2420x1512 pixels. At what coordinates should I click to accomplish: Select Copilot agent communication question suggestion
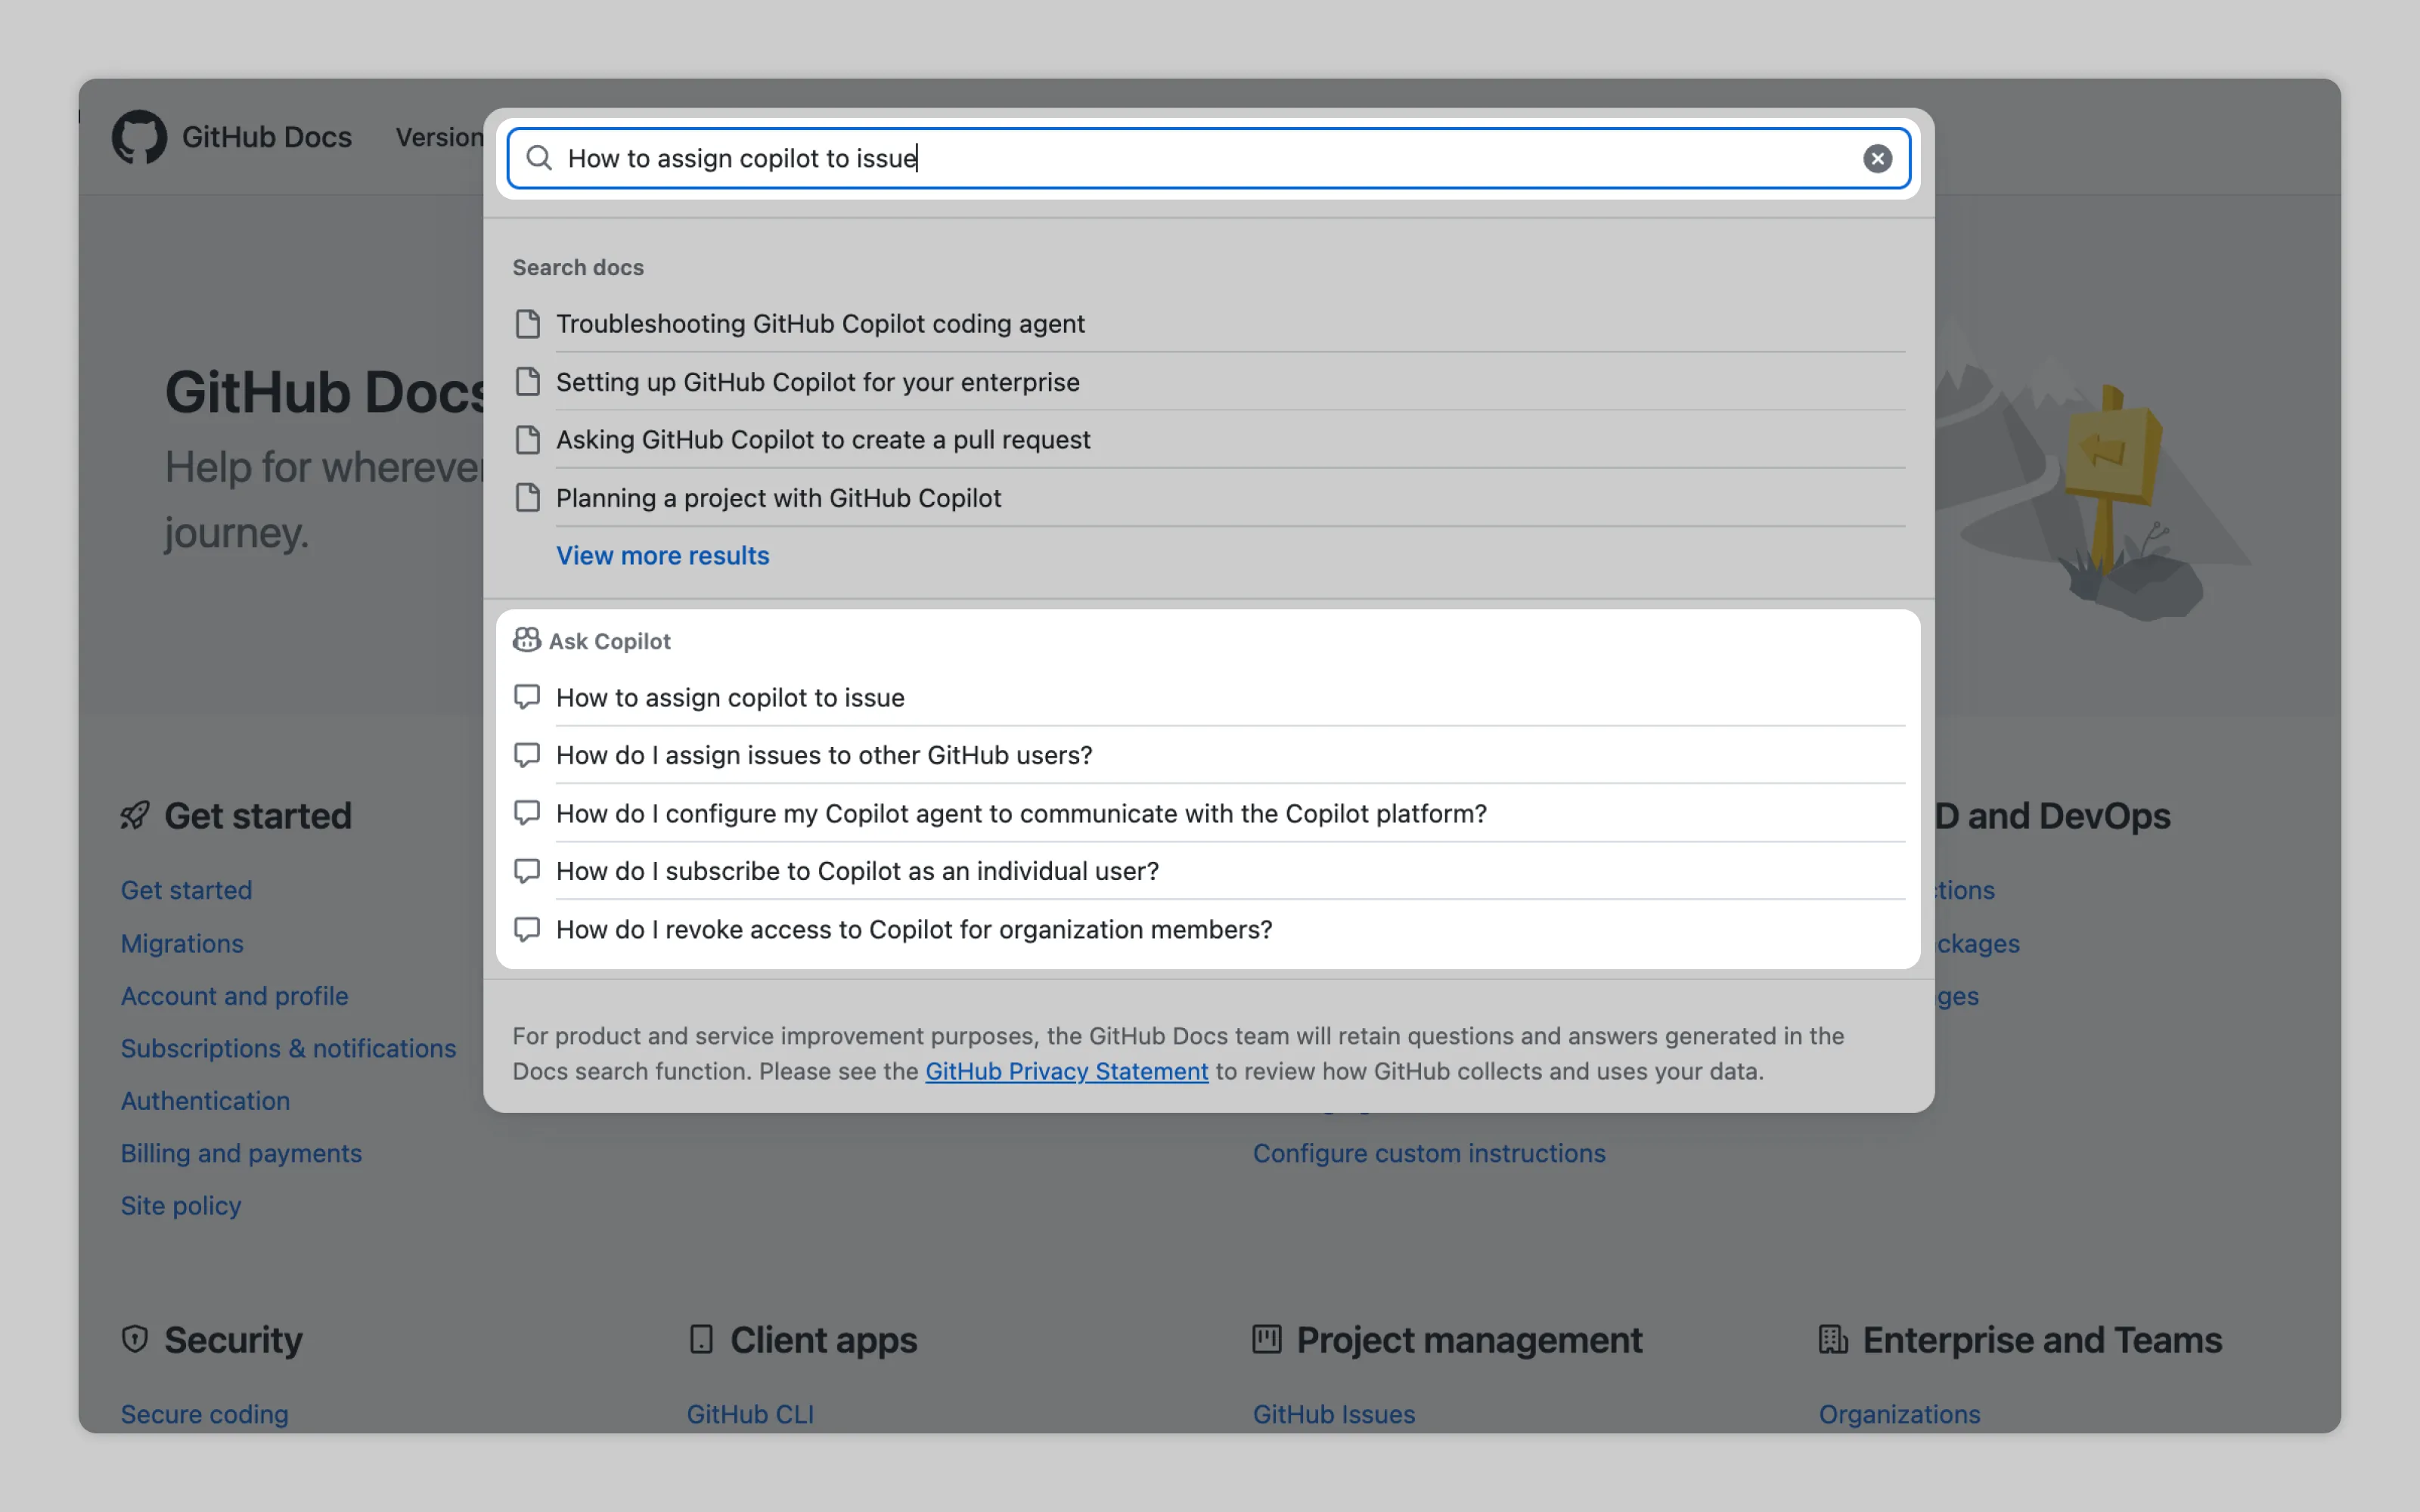pyautogui.click(x=1020, y=813)
